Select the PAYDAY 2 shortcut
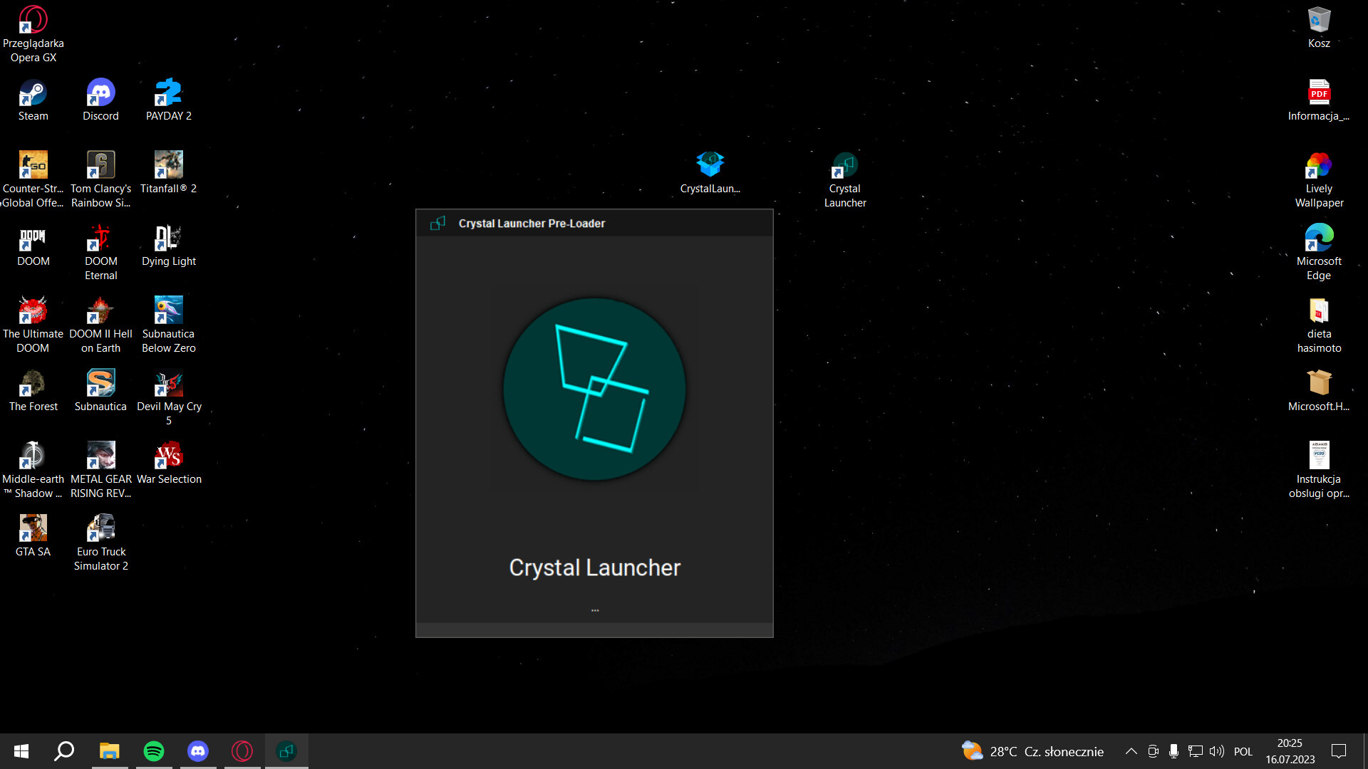The height and width of the screenshot is (769, 1368). [169, 95]
